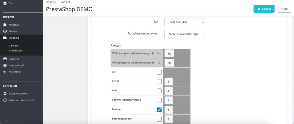Click the Design monitor icon
Screen dimensions: 294x124
(x=5, y=31)
